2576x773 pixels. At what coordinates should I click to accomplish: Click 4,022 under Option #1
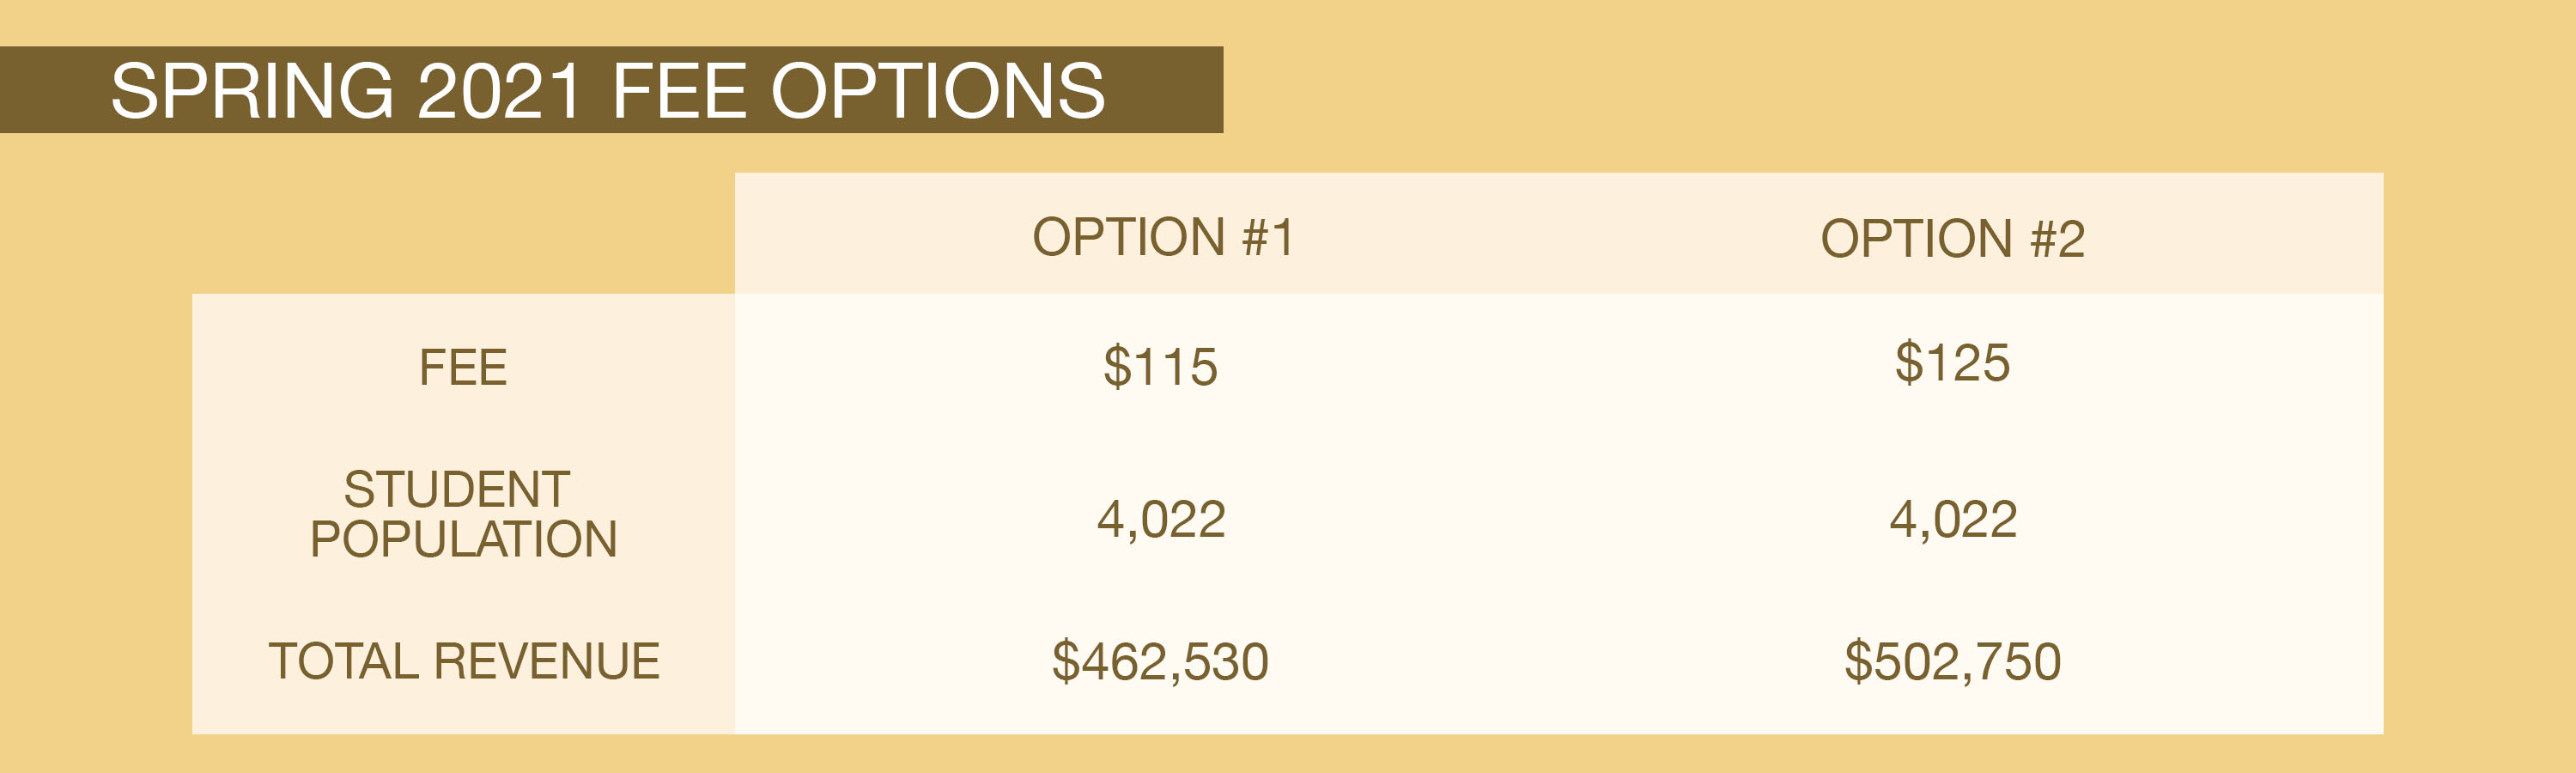(x=1161, y=520)
